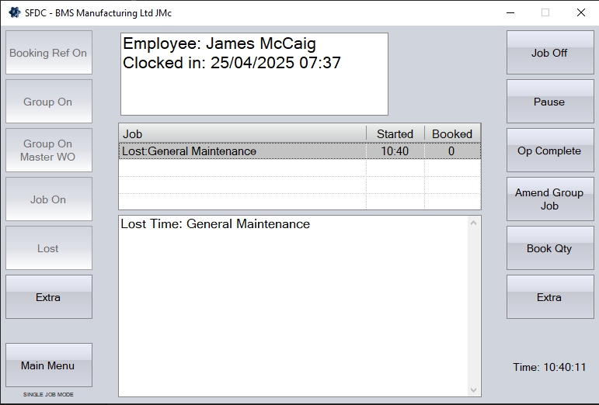Viewport: 599px width, 405px height.
Task: Click the left-side Extra button
Action: tap(48, 297)
